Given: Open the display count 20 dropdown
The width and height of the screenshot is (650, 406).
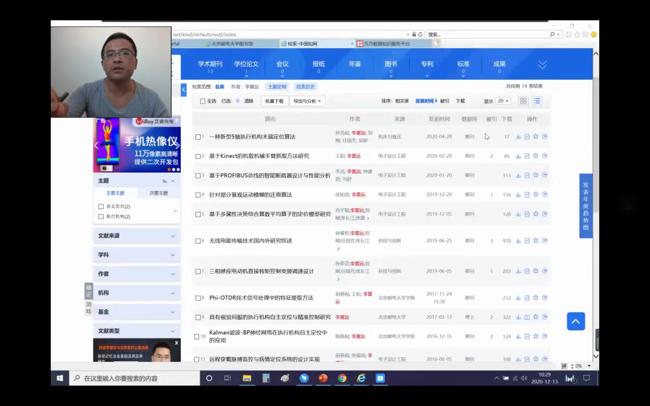Looking at the screenshot, I should 503,101.
